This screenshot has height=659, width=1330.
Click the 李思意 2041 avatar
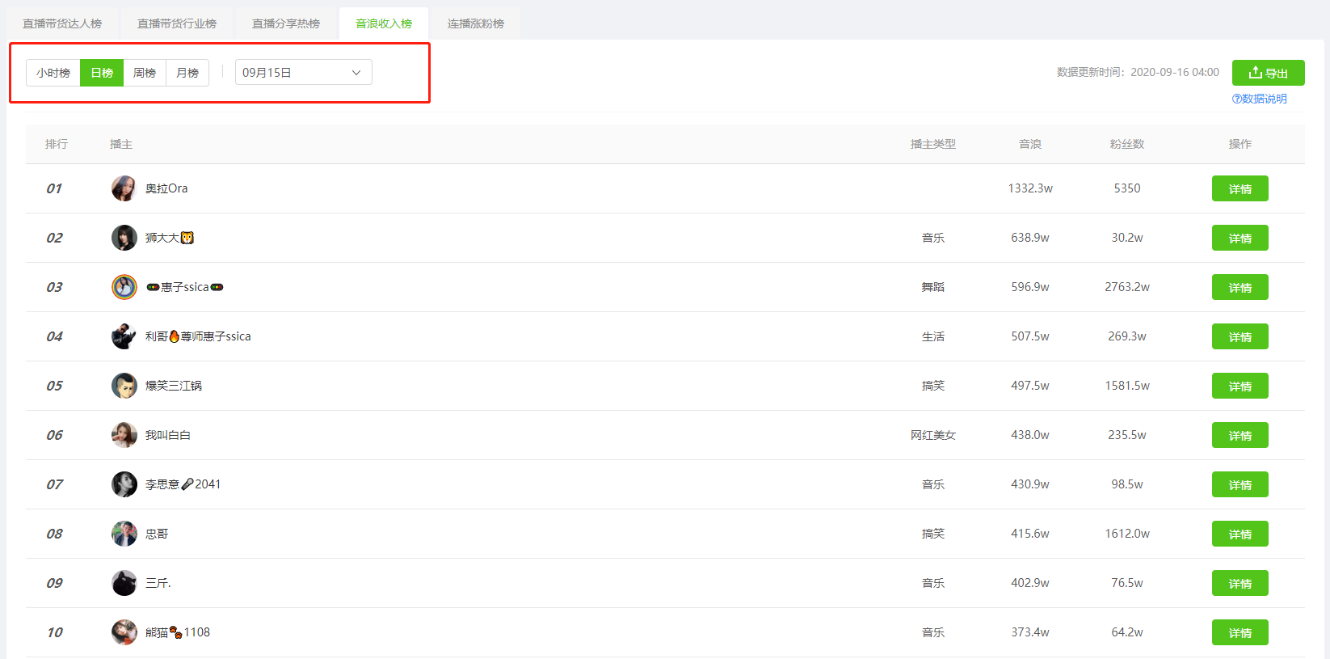point(124,484)
